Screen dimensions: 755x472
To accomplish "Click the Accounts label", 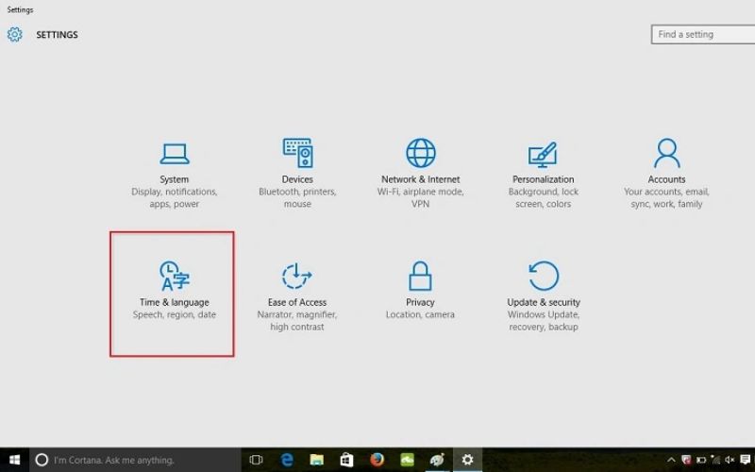I will 666,179.
